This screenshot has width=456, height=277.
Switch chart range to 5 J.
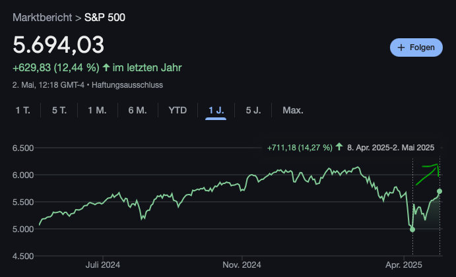point(253,110)
